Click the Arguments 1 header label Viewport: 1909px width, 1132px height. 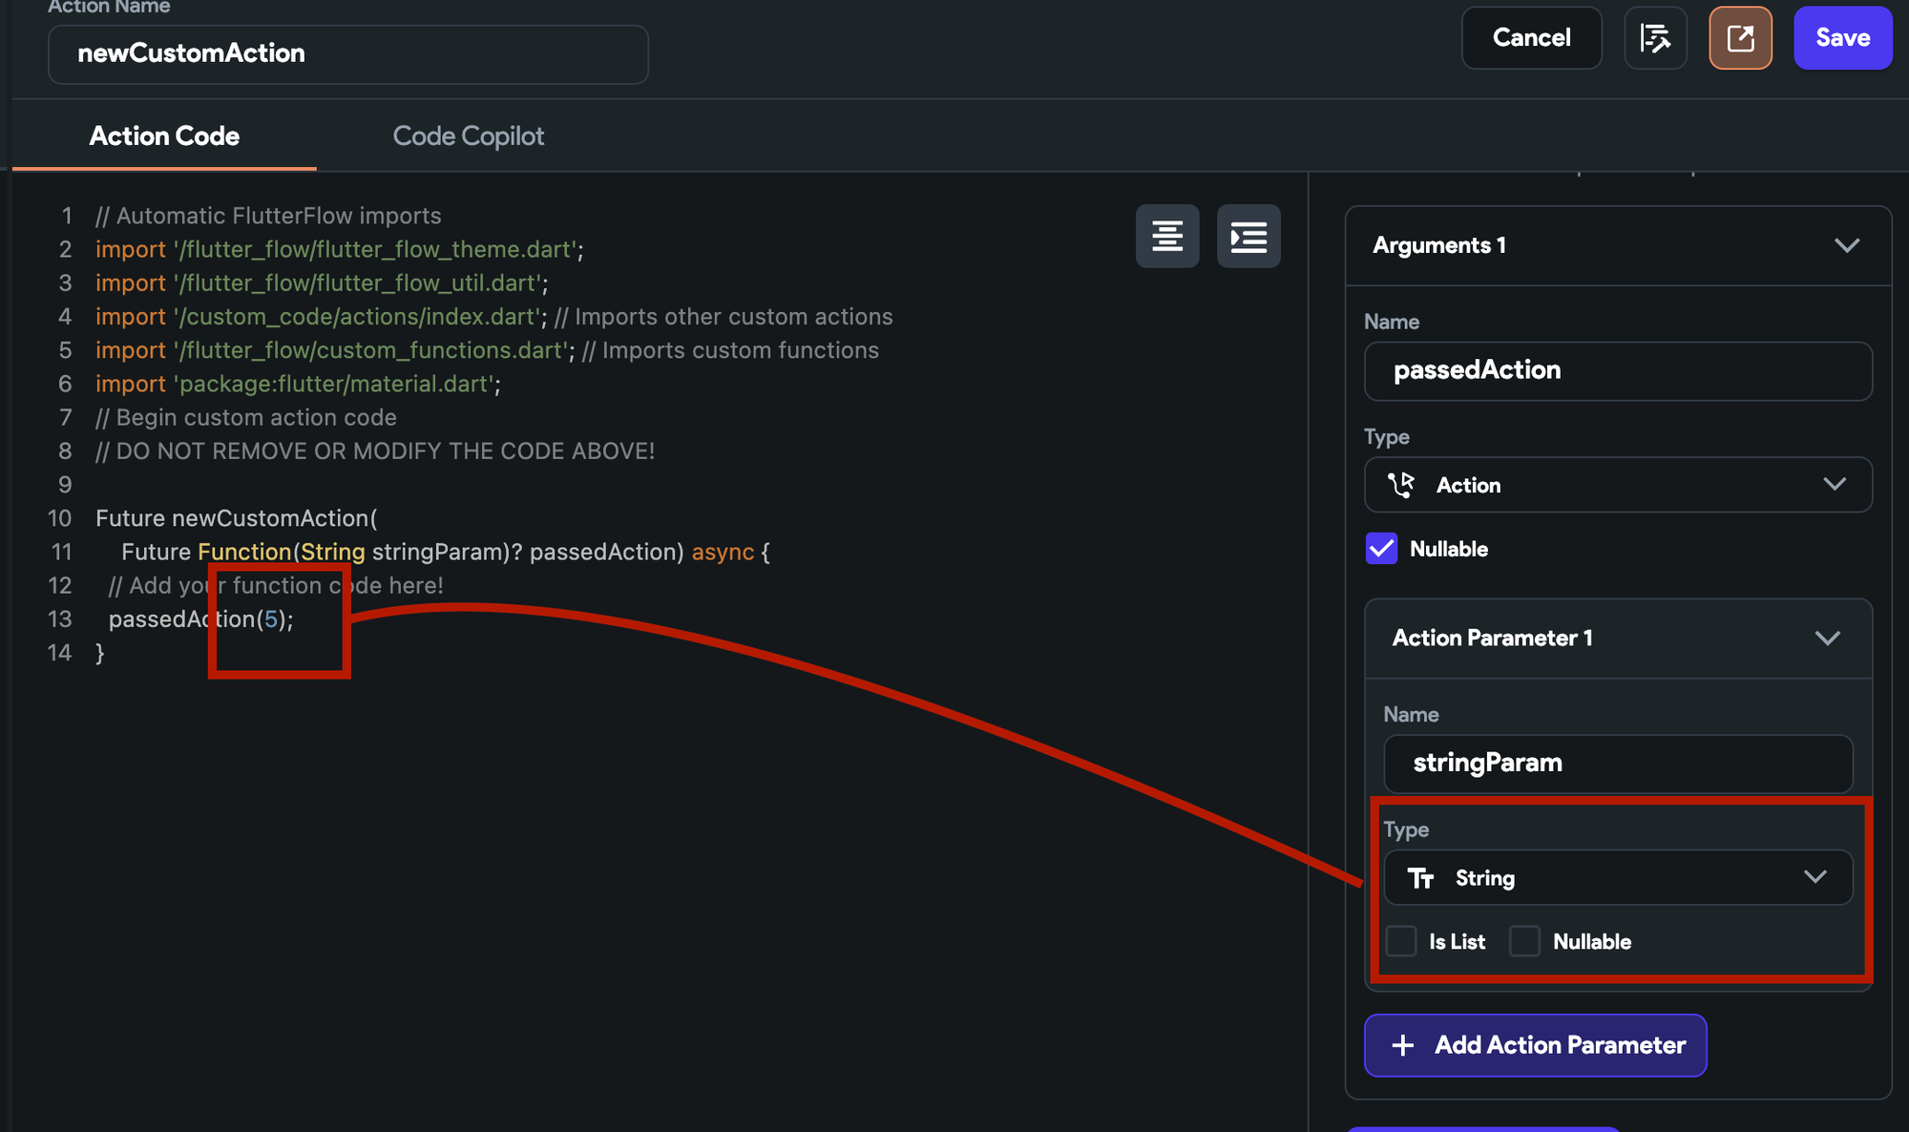[x=1439, y=245]
